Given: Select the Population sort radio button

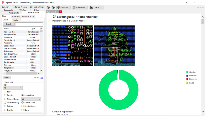Looking at the screenshot, I should 22,95.
